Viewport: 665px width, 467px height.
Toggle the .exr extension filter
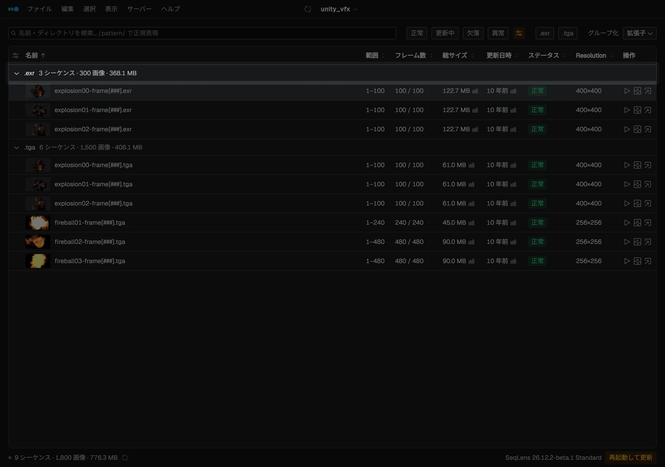[544, 33]
